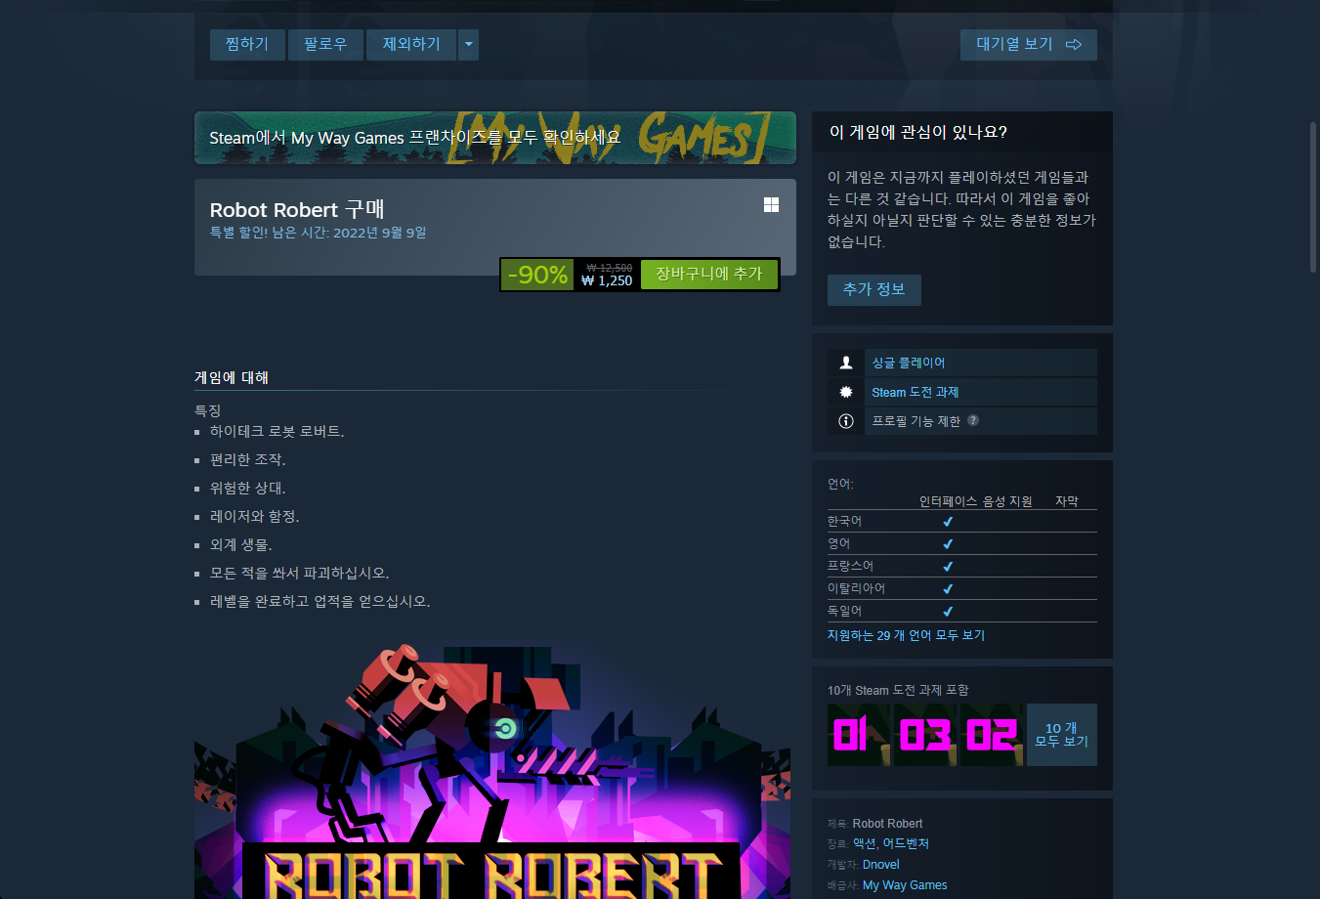Click the 게임에 대해 section heading
The width and height of the screenshot is (1320, 899).
(232, 377)
